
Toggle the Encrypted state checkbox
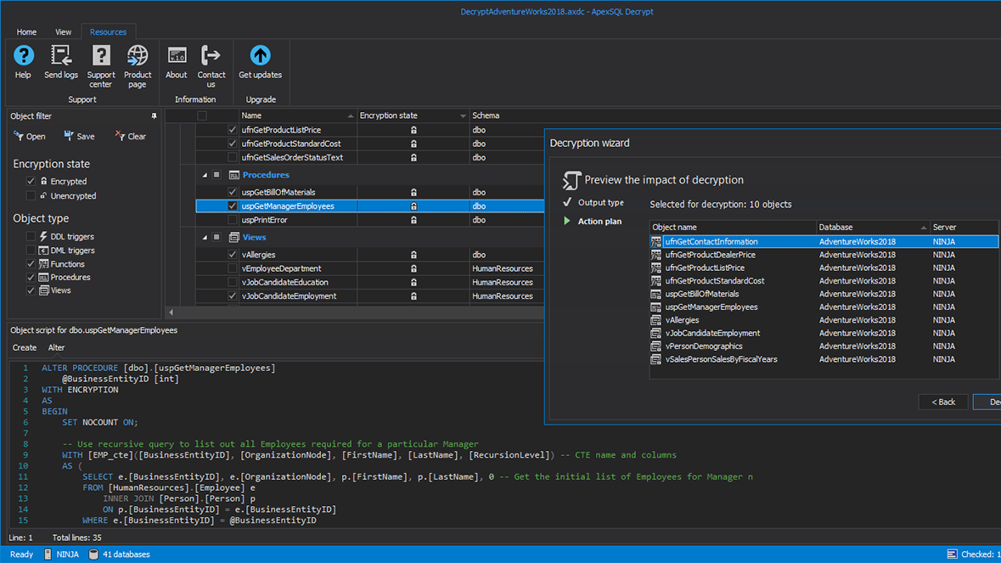[31, 181]
